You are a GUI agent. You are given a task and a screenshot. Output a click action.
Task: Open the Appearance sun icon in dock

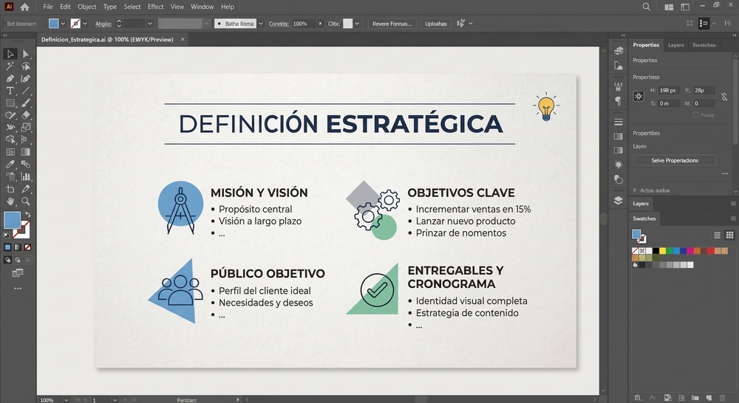[619, 165]
